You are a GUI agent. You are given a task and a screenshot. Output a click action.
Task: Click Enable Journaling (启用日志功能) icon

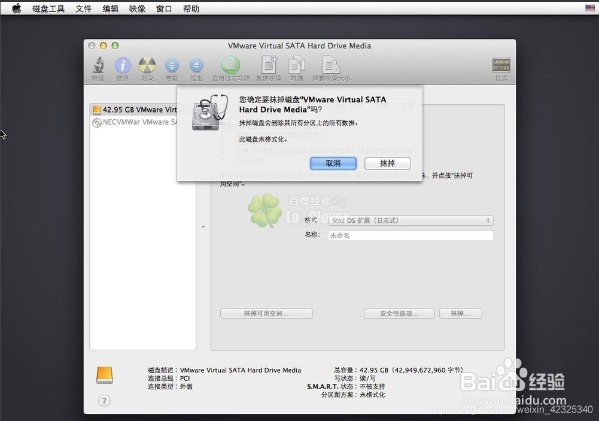click(230, 65)
